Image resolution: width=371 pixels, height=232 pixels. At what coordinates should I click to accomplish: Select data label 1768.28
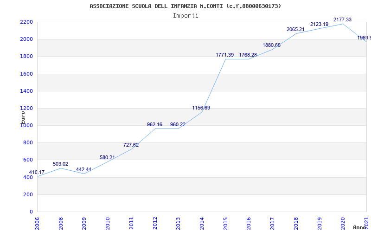click(248, 55)
